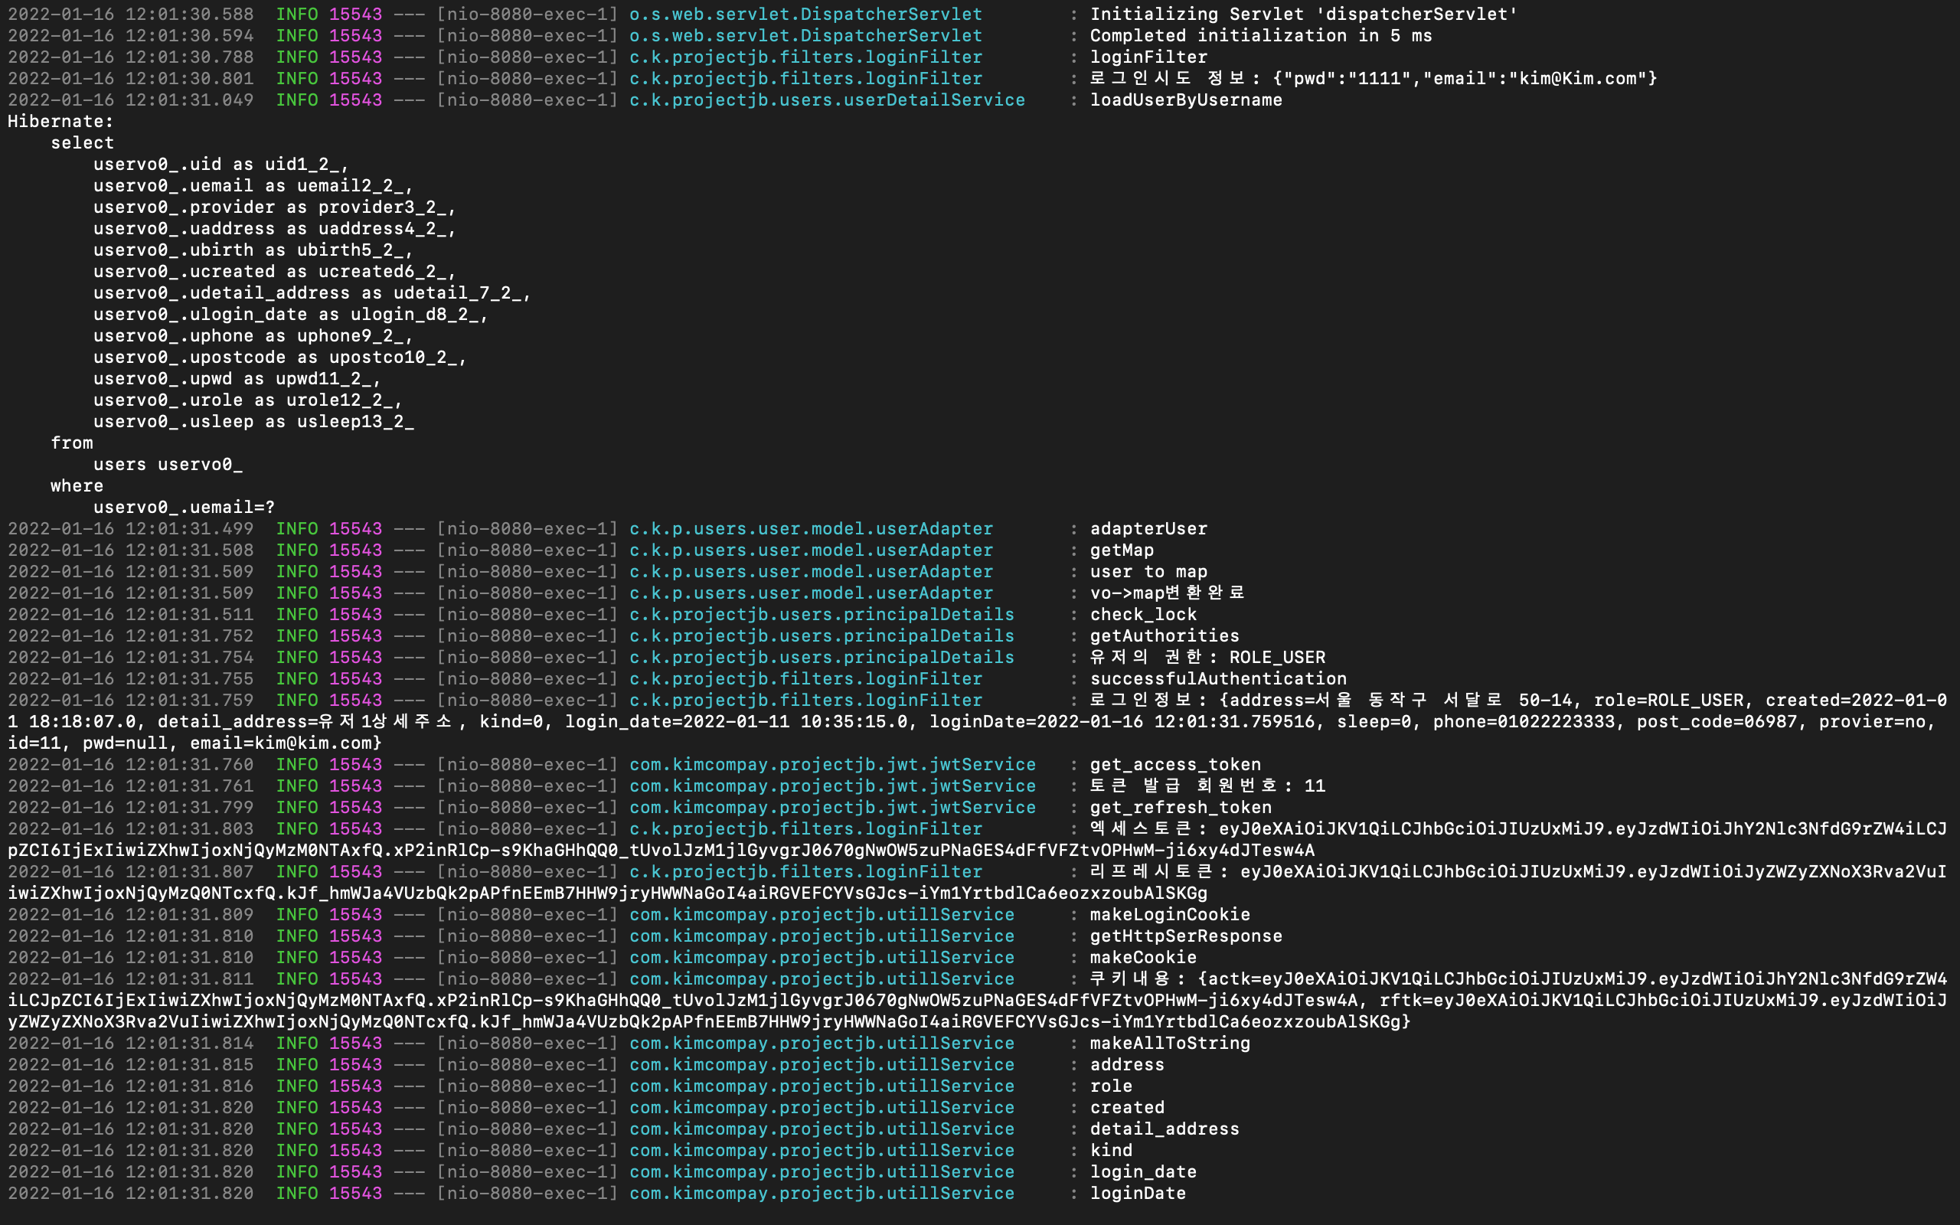Click the 'getHttpSerResponse' log message
This screenshot has height=1225, width=1960.
(x=1186, y=936)
